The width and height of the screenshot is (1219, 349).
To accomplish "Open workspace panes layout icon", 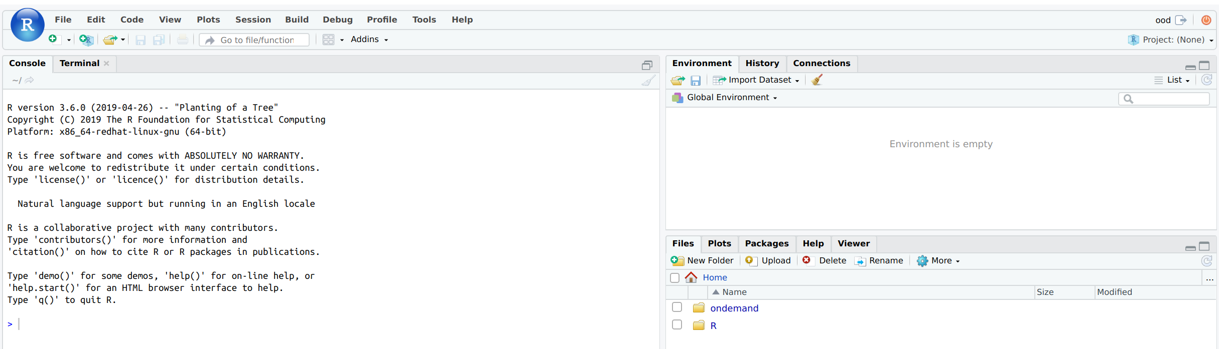I will click(x=329, y=40).
